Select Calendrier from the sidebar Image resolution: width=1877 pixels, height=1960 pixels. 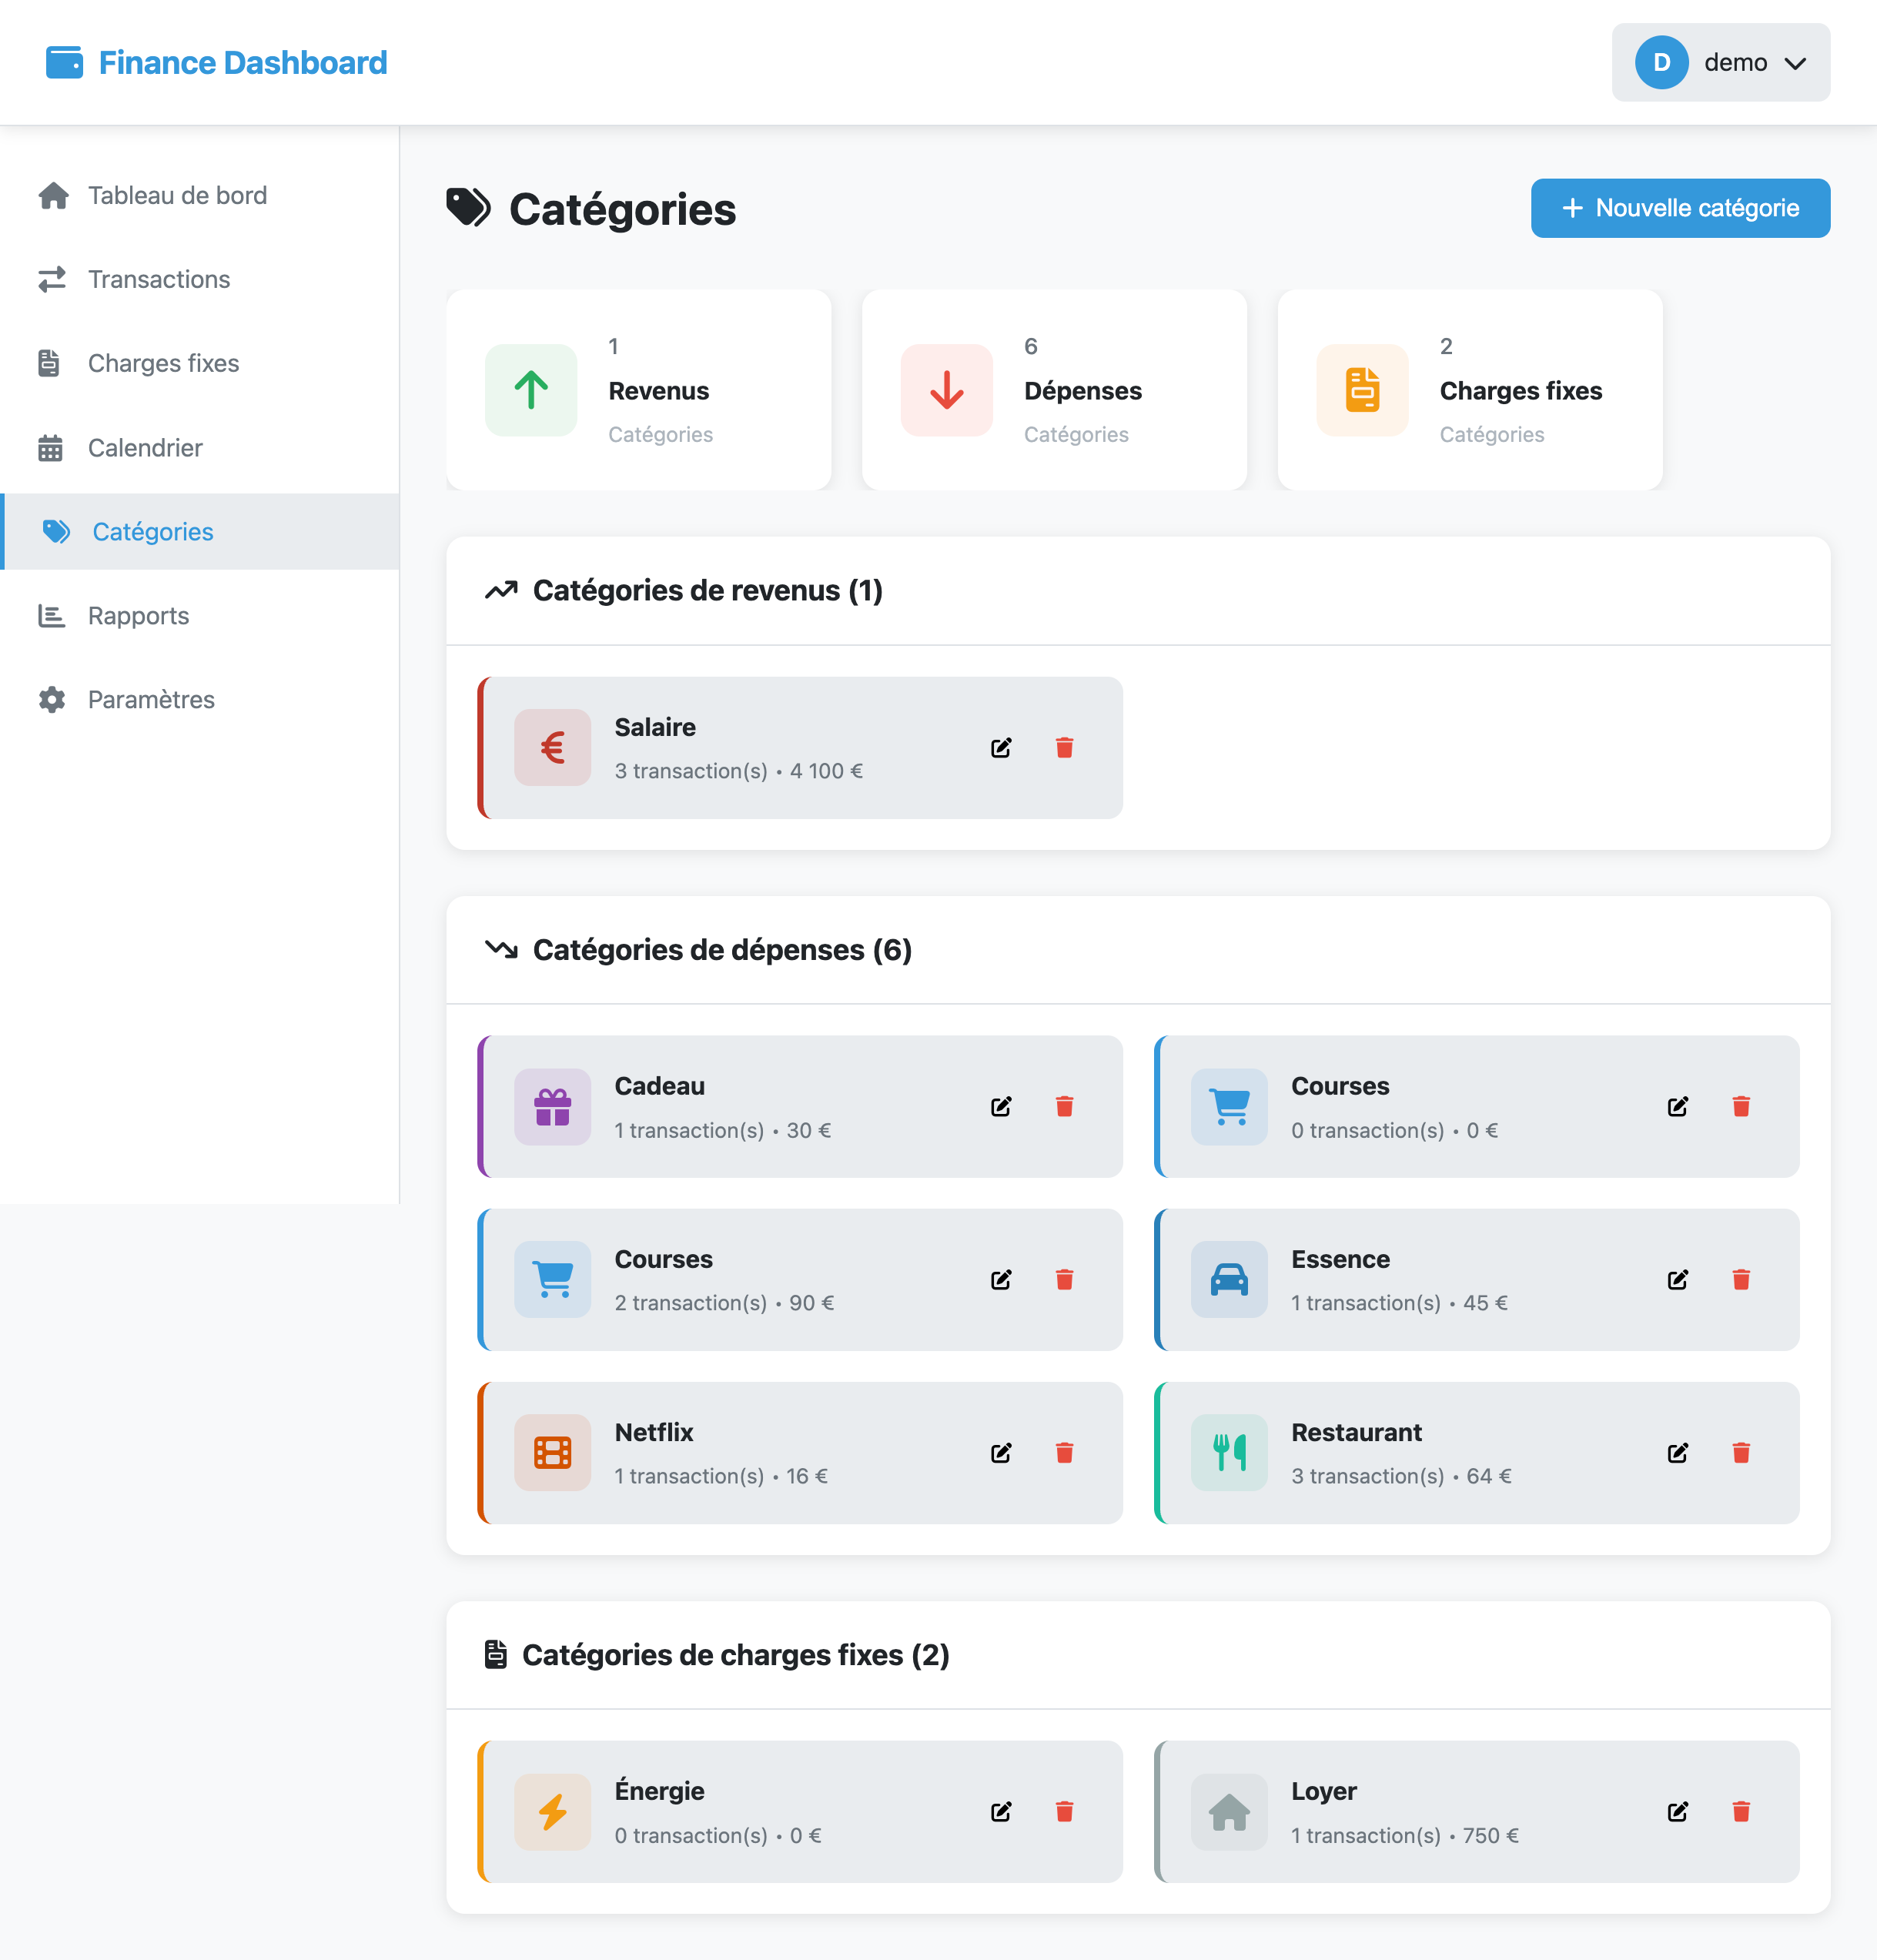click(x=145, y=448)
